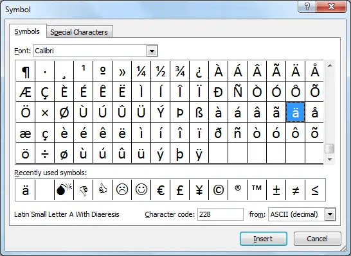
Task: Choose the copyright symbol ©
Action: click(x=219, y=190)
